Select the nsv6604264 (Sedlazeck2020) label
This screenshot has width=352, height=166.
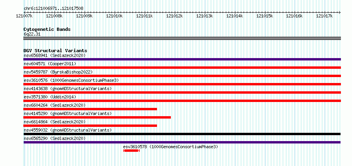[x=55, y=105]
